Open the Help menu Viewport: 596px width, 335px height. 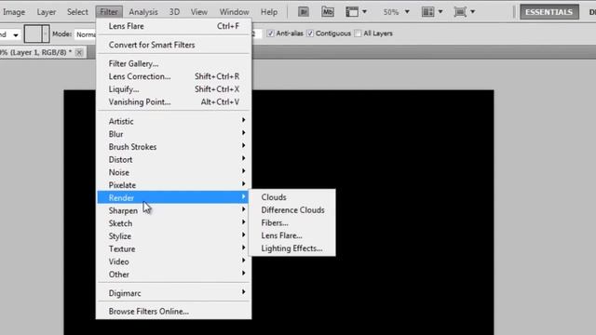(269, 12)
